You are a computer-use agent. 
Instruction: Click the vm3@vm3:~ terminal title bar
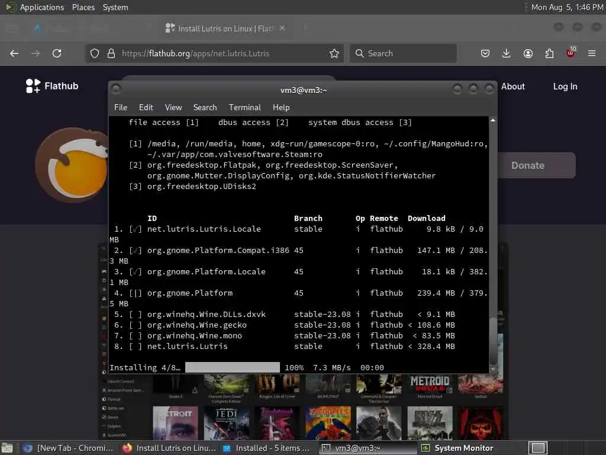pos(303,90)
